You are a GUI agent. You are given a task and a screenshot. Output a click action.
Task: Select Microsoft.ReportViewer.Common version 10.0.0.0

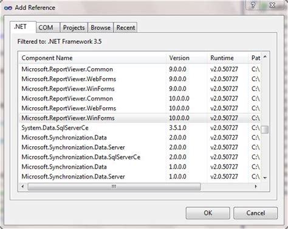[140, 99]
